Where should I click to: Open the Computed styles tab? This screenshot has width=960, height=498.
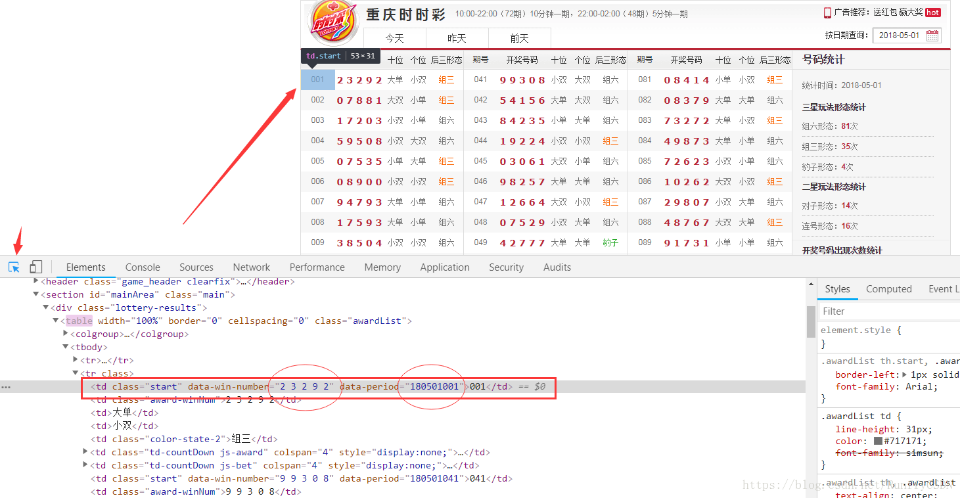pos(888,288)
